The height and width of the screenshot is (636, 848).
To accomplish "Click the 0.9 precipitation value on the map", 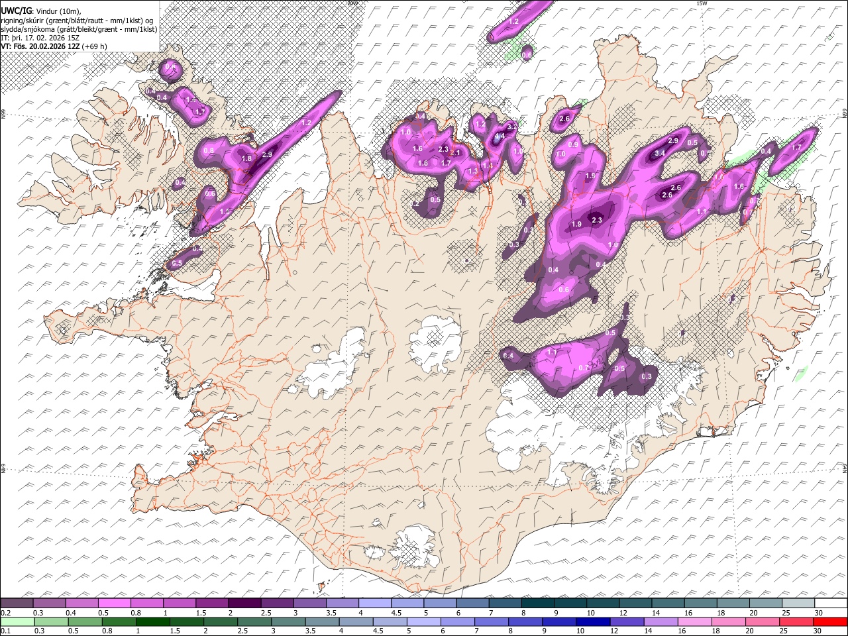I will coord(574,144).
